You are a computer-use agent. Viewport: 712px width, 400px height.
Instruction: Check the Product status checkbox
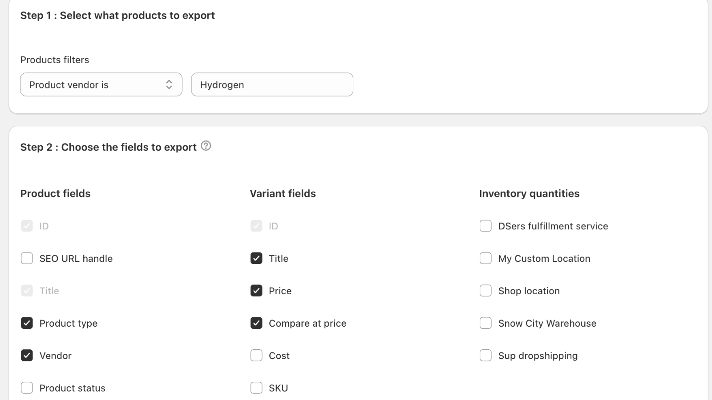(x=27, y=388)
